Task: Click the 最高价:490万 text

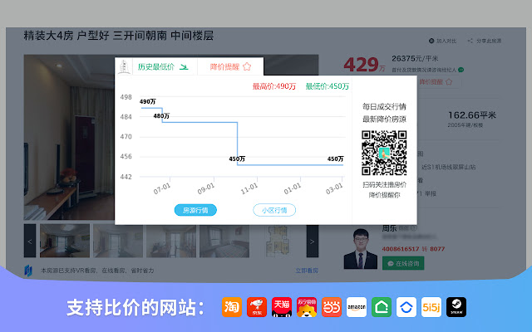Action: point(273,86)
